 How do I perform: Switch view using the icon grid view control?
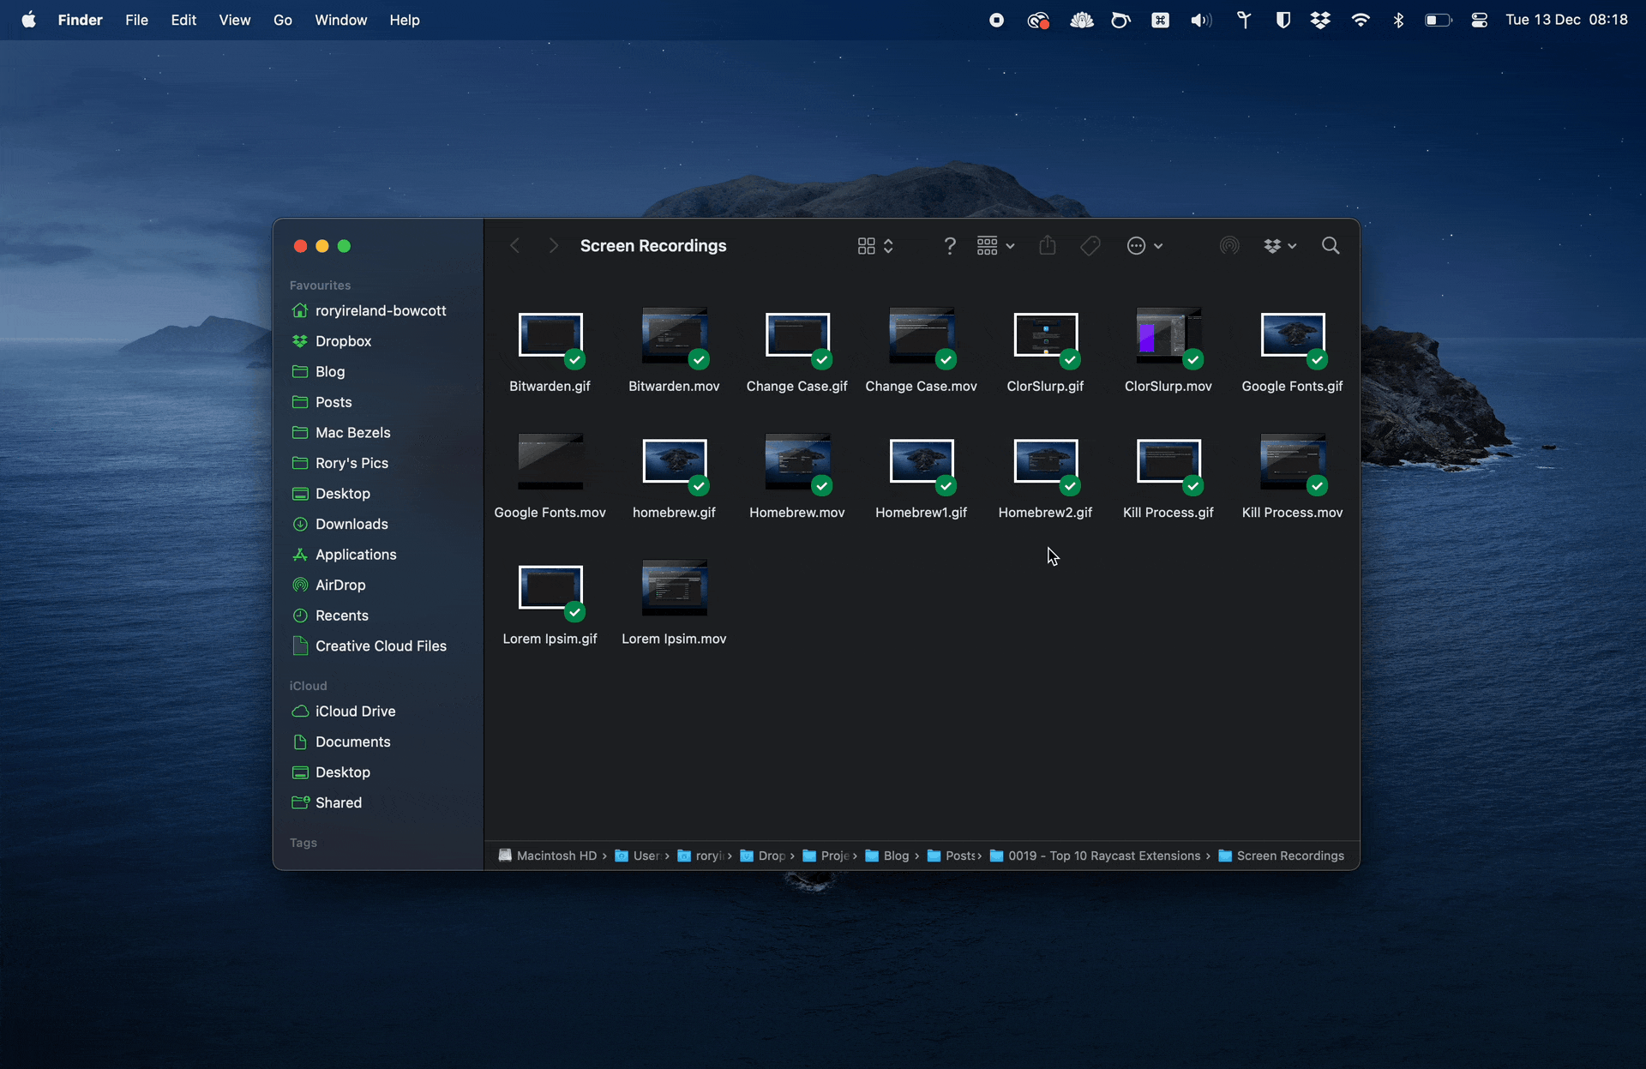875,246
